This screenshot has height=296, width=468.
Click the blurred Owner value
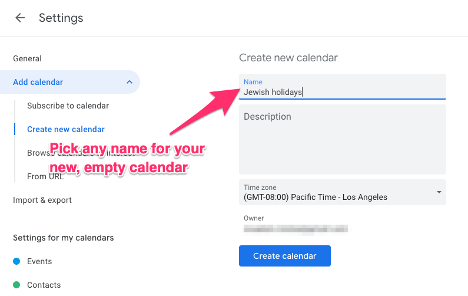coord(296,228)
